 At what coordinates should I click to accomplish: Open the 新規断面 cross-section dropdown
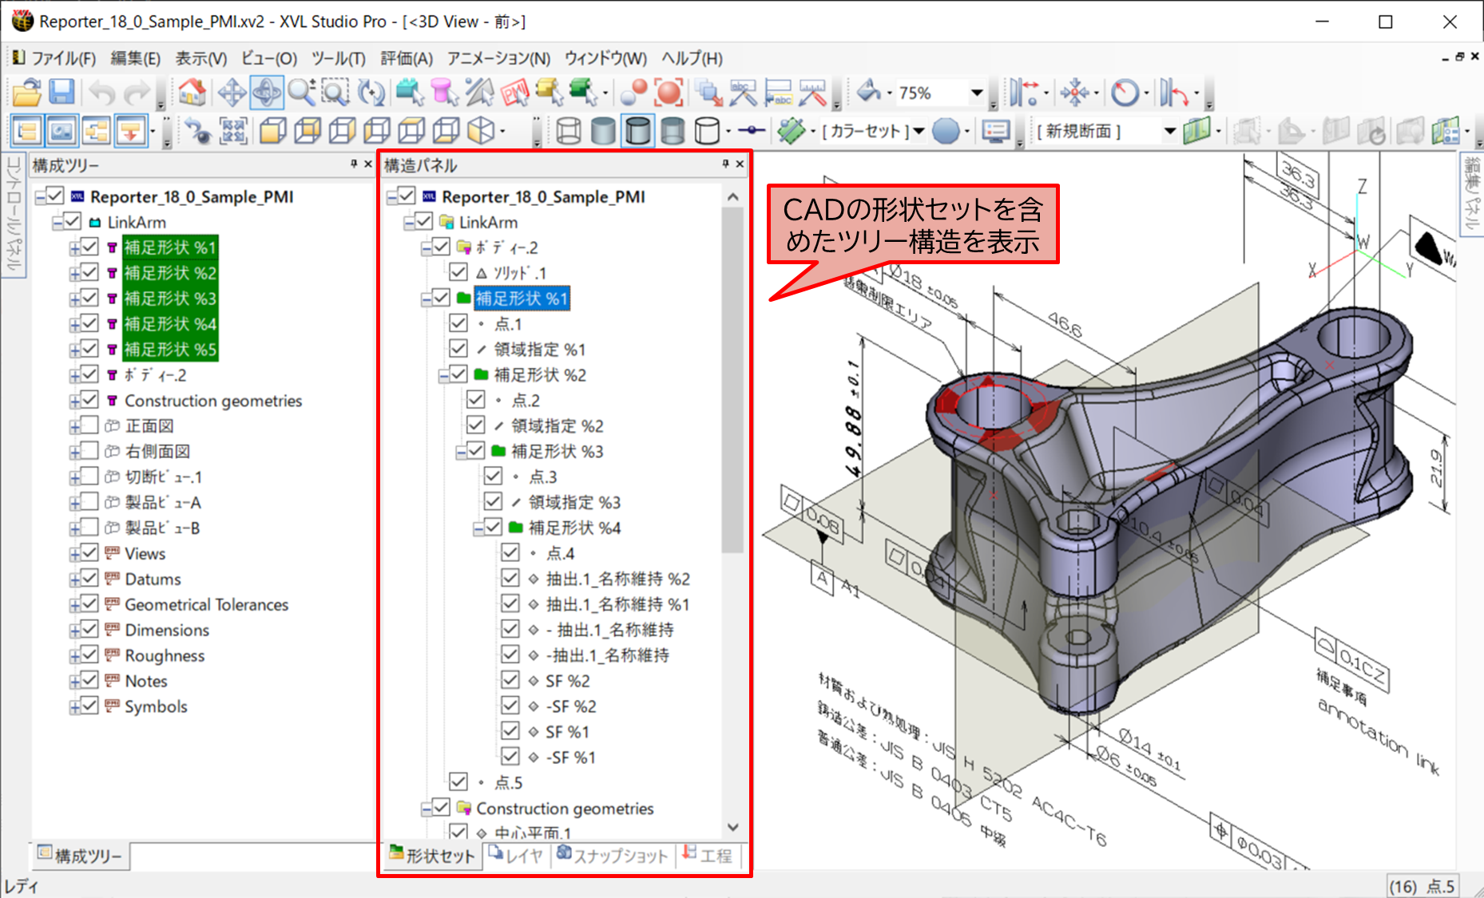[x=1169, y=131]
